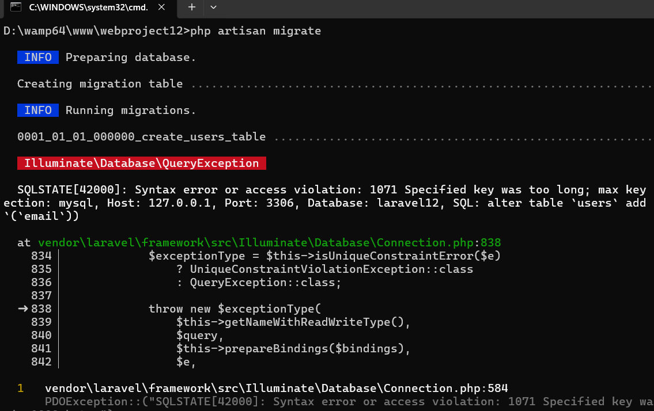Click the INFO badge beside 'Preparing database.'
Image resolution: width=654 pixels, height=411 pixels.
[38, 57]
